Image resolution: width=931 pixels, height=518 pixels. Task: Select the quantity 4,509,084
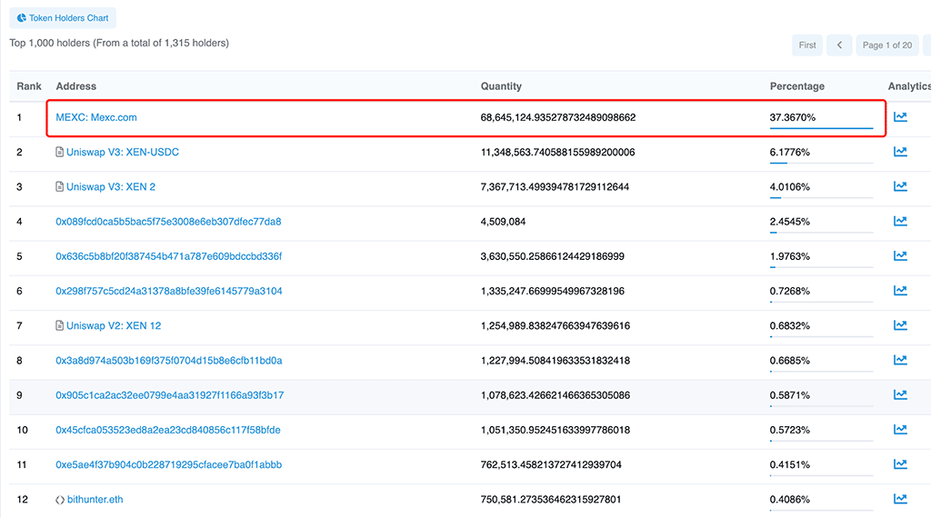pos(503,222)
